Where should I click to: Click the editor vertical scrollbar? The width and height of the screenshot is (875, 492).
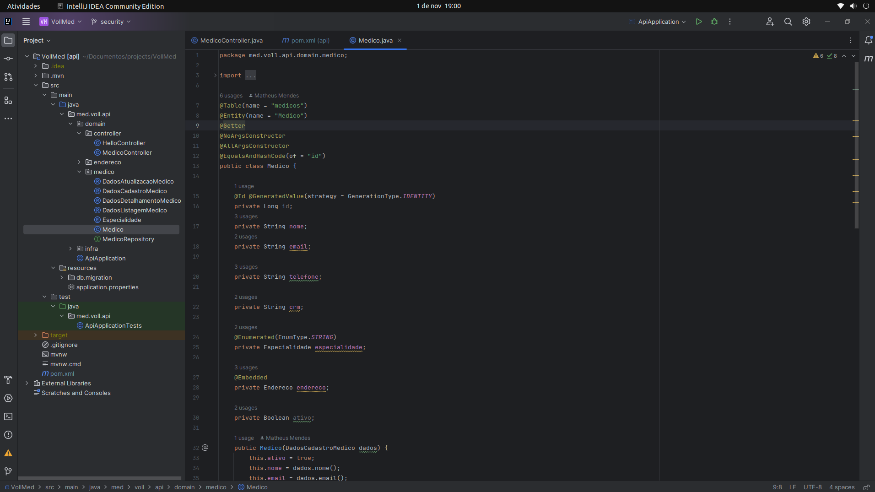(856, 146)
